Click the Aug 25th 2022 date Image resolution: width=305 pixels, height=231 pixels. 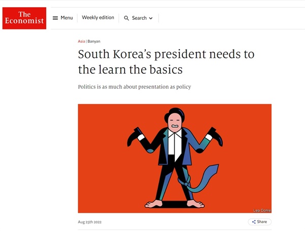[89, 222]
